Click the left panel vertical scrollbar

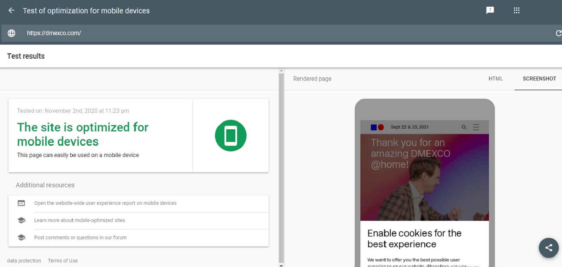281,165
